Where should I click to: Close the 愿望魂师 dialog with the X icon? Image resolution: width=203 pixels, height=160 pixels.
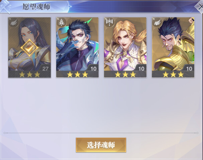pos(200,7)
